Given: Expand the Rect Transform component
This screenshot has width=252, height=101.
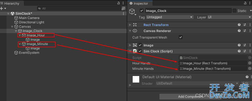Looking at the screenshot, I should click(x=130, y=25).
